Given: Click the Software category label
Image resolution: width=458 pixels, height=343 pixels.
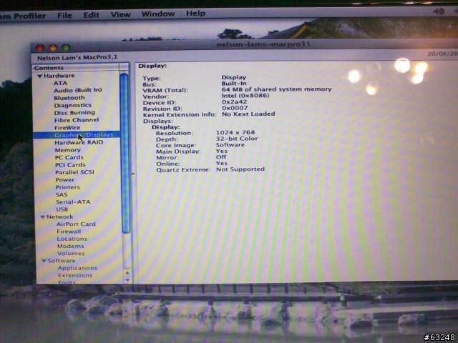Looking at the screenshot, I should click(62, 260).
